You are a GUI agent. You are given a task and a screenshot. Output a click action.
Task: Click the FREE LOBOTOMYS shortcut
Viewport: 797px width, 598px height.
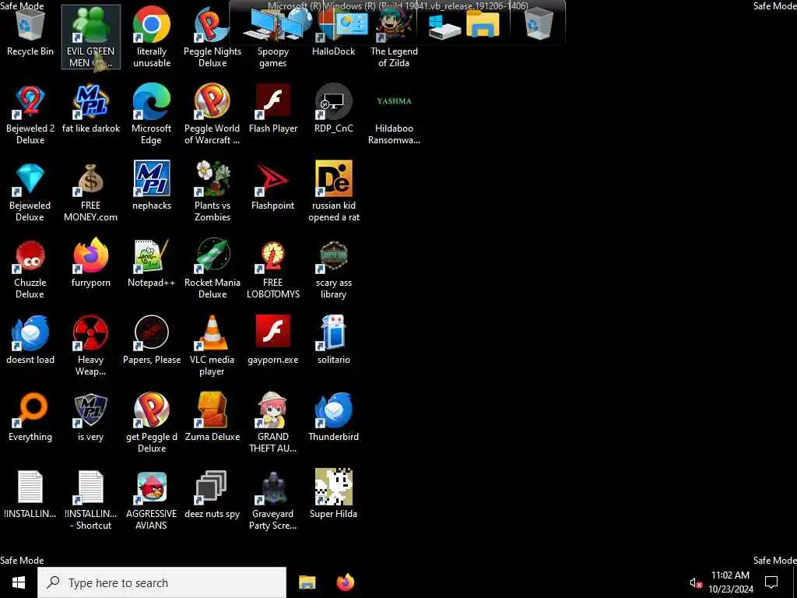pos(273,269)
